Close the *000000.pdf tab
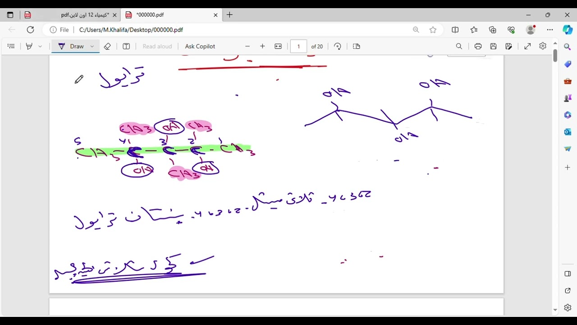Image resolution: width=577 pixels, height=325 pixels. 215,15
